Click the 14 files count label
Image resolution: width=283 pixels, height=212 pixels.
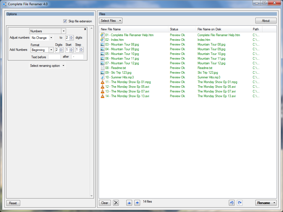148,202
